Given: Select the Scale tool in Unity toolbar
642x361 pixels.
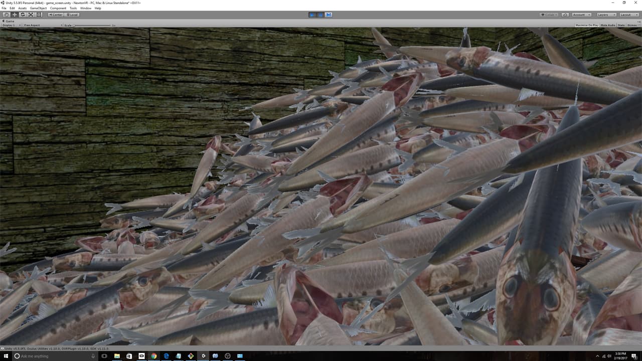Looking at the screenshot, I should [31, 15].
